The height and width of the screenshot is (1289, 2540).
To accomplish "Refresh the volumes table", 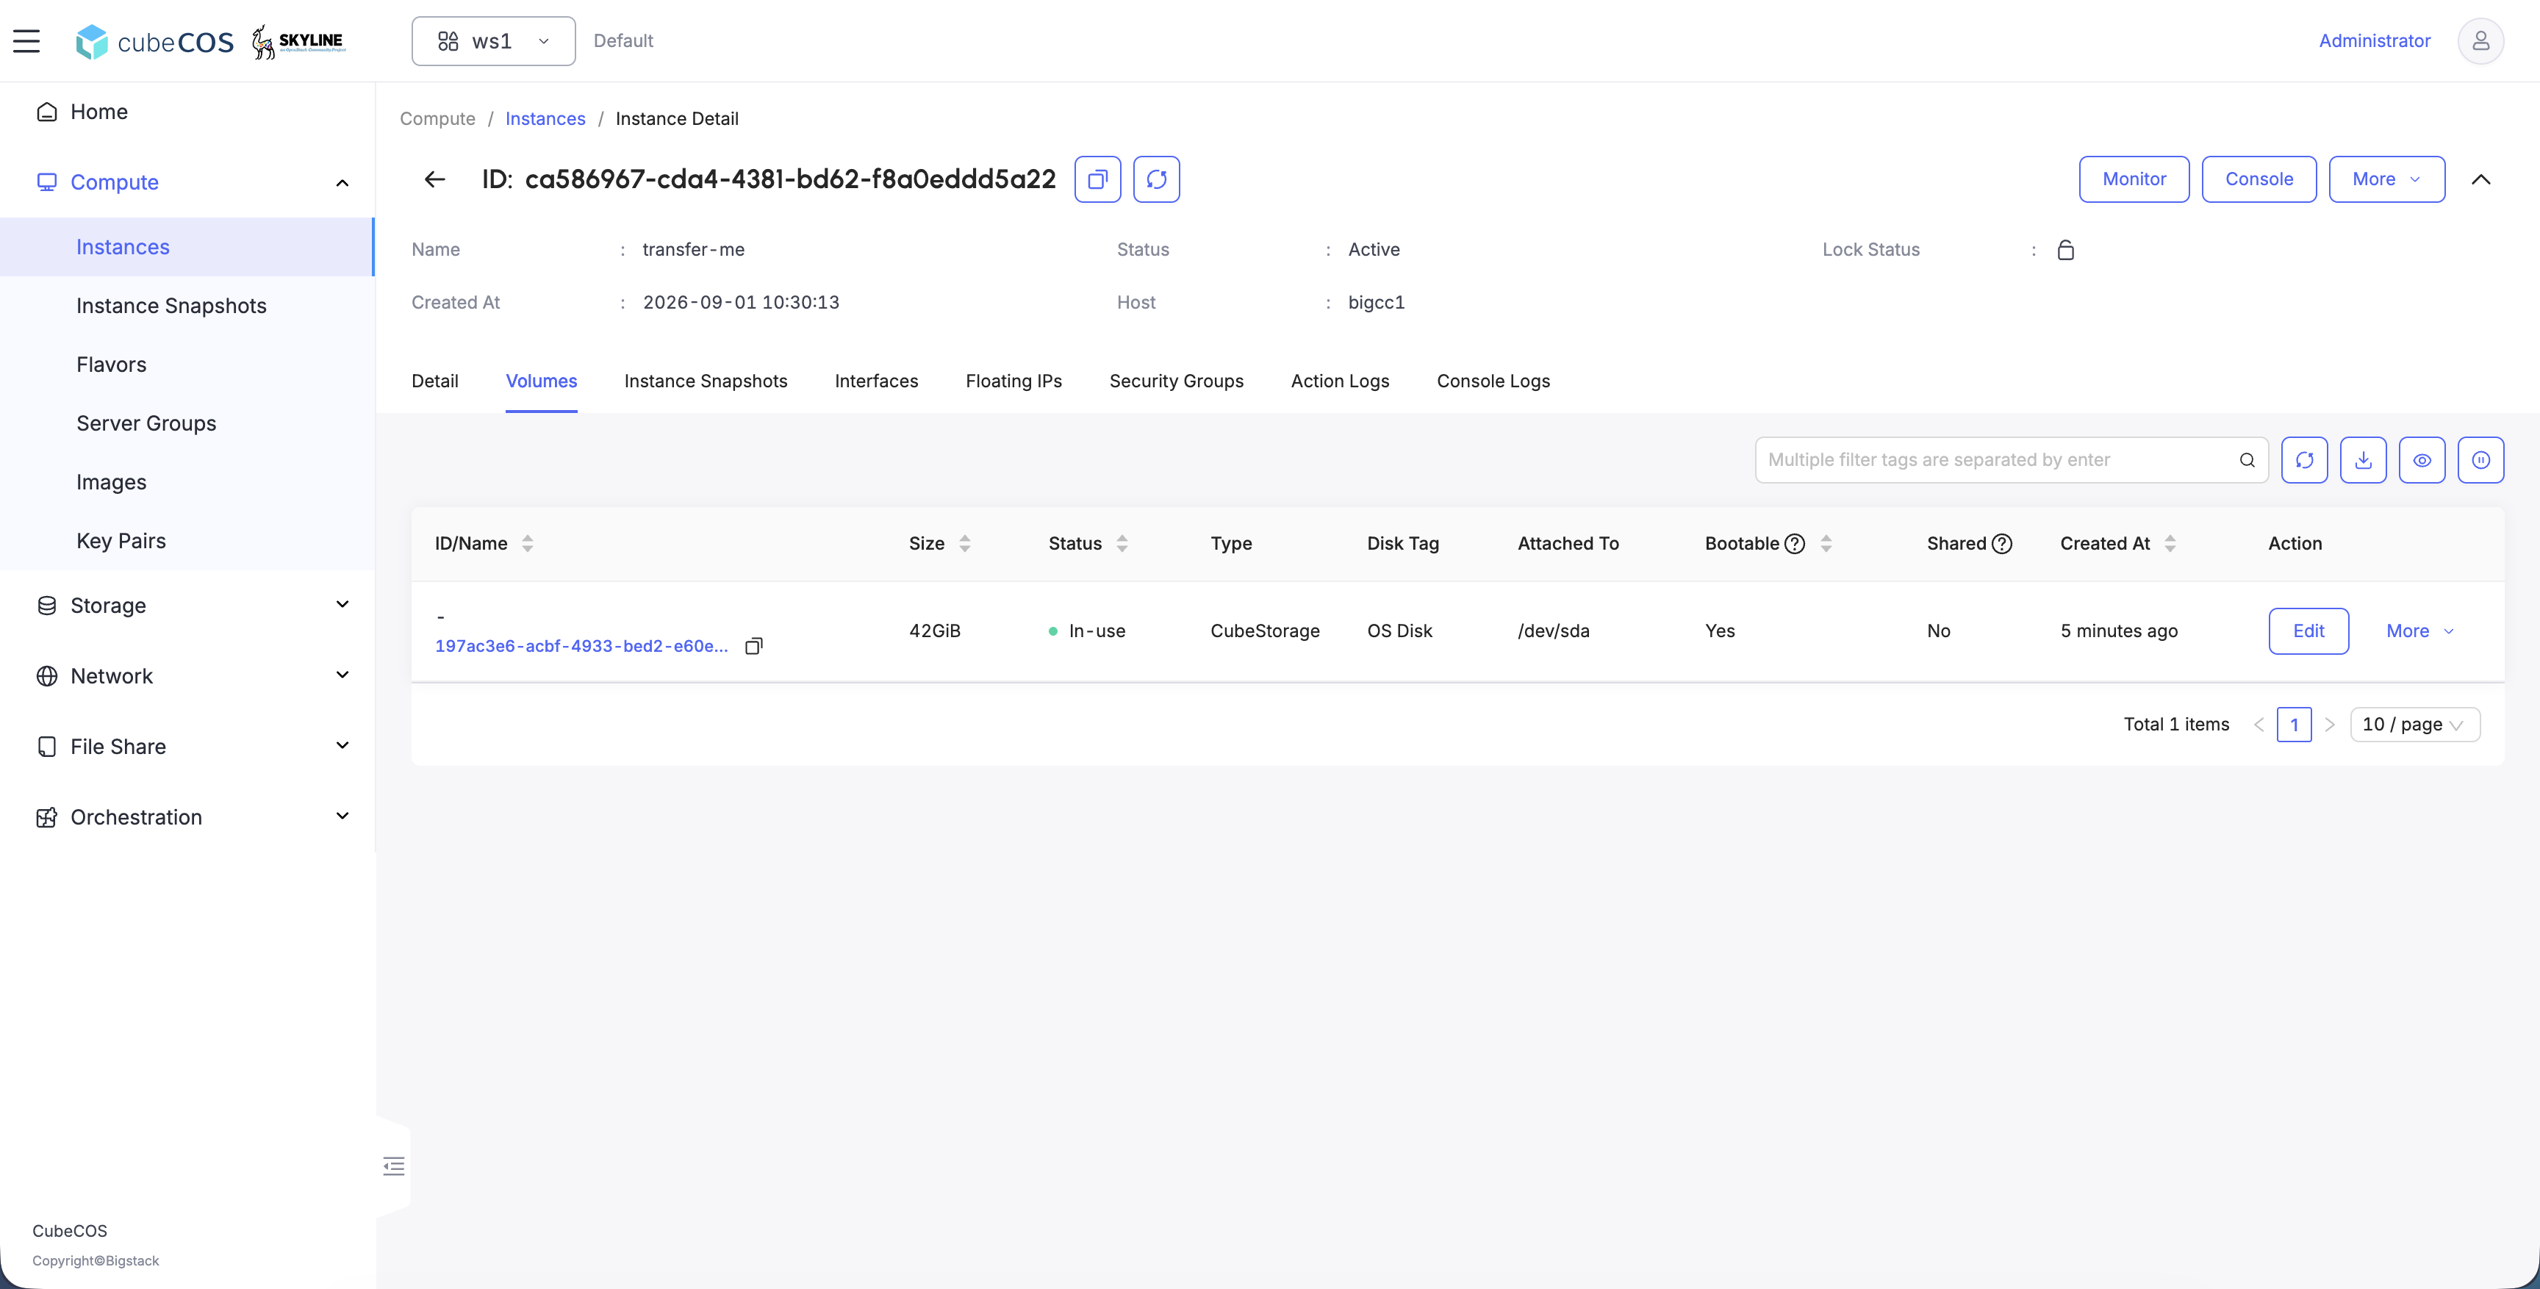I will click(x=2304, y=459).
